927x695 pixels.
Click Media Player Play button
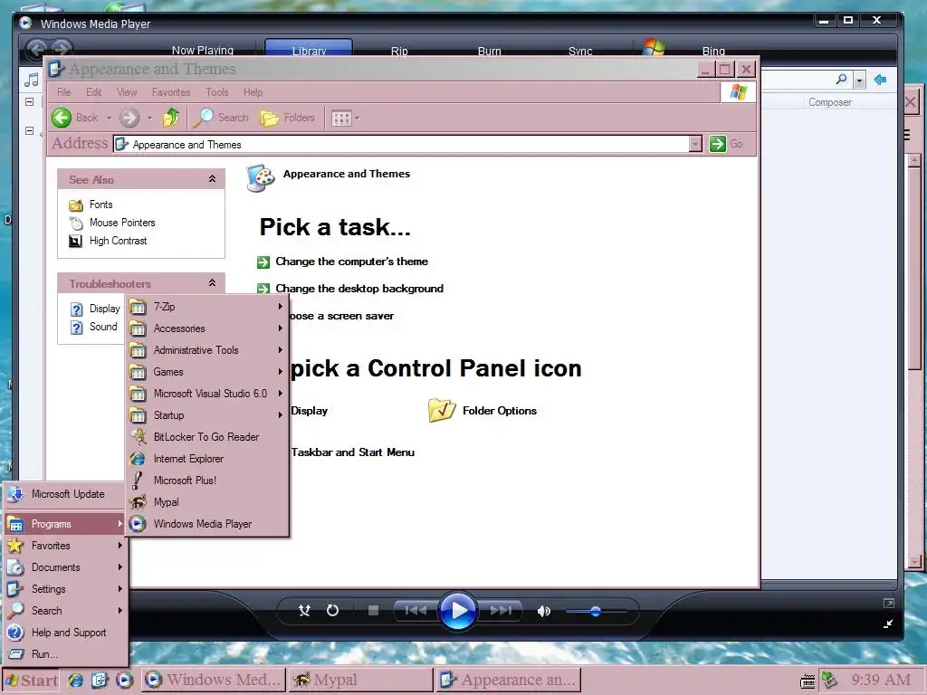(458, 611)
